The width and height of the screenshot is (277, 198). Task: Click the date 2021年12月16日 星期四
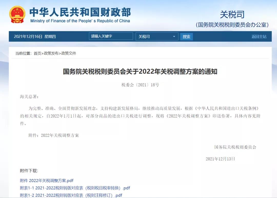pyautogui.click(x=35, y=37)
